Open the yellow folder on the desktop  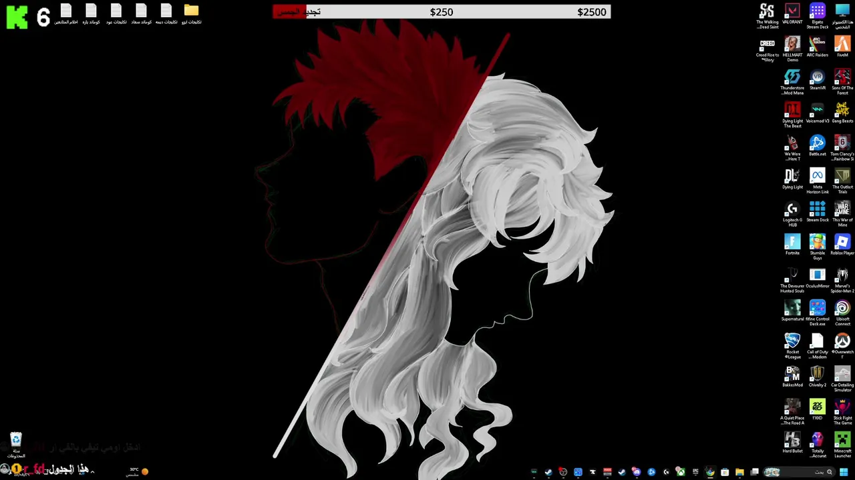192,14
